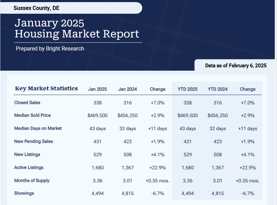Click the YTD 2025 Showings value 4,494

(187, 193)
